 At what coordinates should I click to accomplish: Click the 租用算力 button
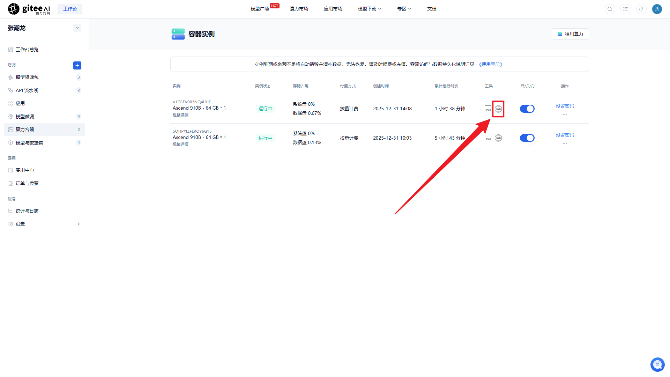pos(570,34)
